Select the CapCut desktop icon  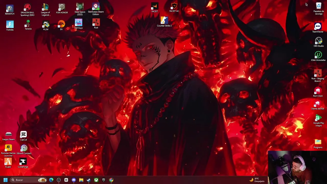(24, 136)
